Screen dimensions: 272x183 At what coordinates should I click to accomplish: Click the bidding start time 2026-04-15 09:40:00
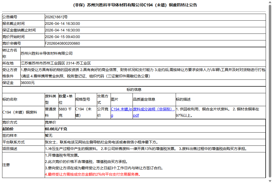(x=62, y=37)
